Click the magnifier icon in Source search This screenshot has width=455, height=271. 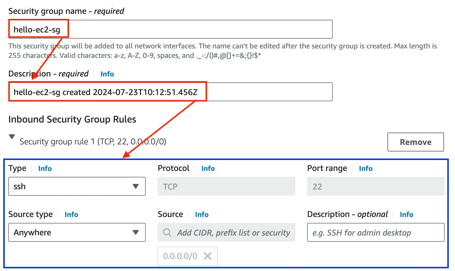coord(167,233)
